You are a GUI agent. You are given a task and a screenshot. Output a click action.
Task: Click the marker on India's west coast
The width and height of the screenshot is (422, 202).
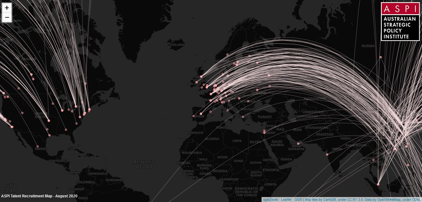point(327,154)
